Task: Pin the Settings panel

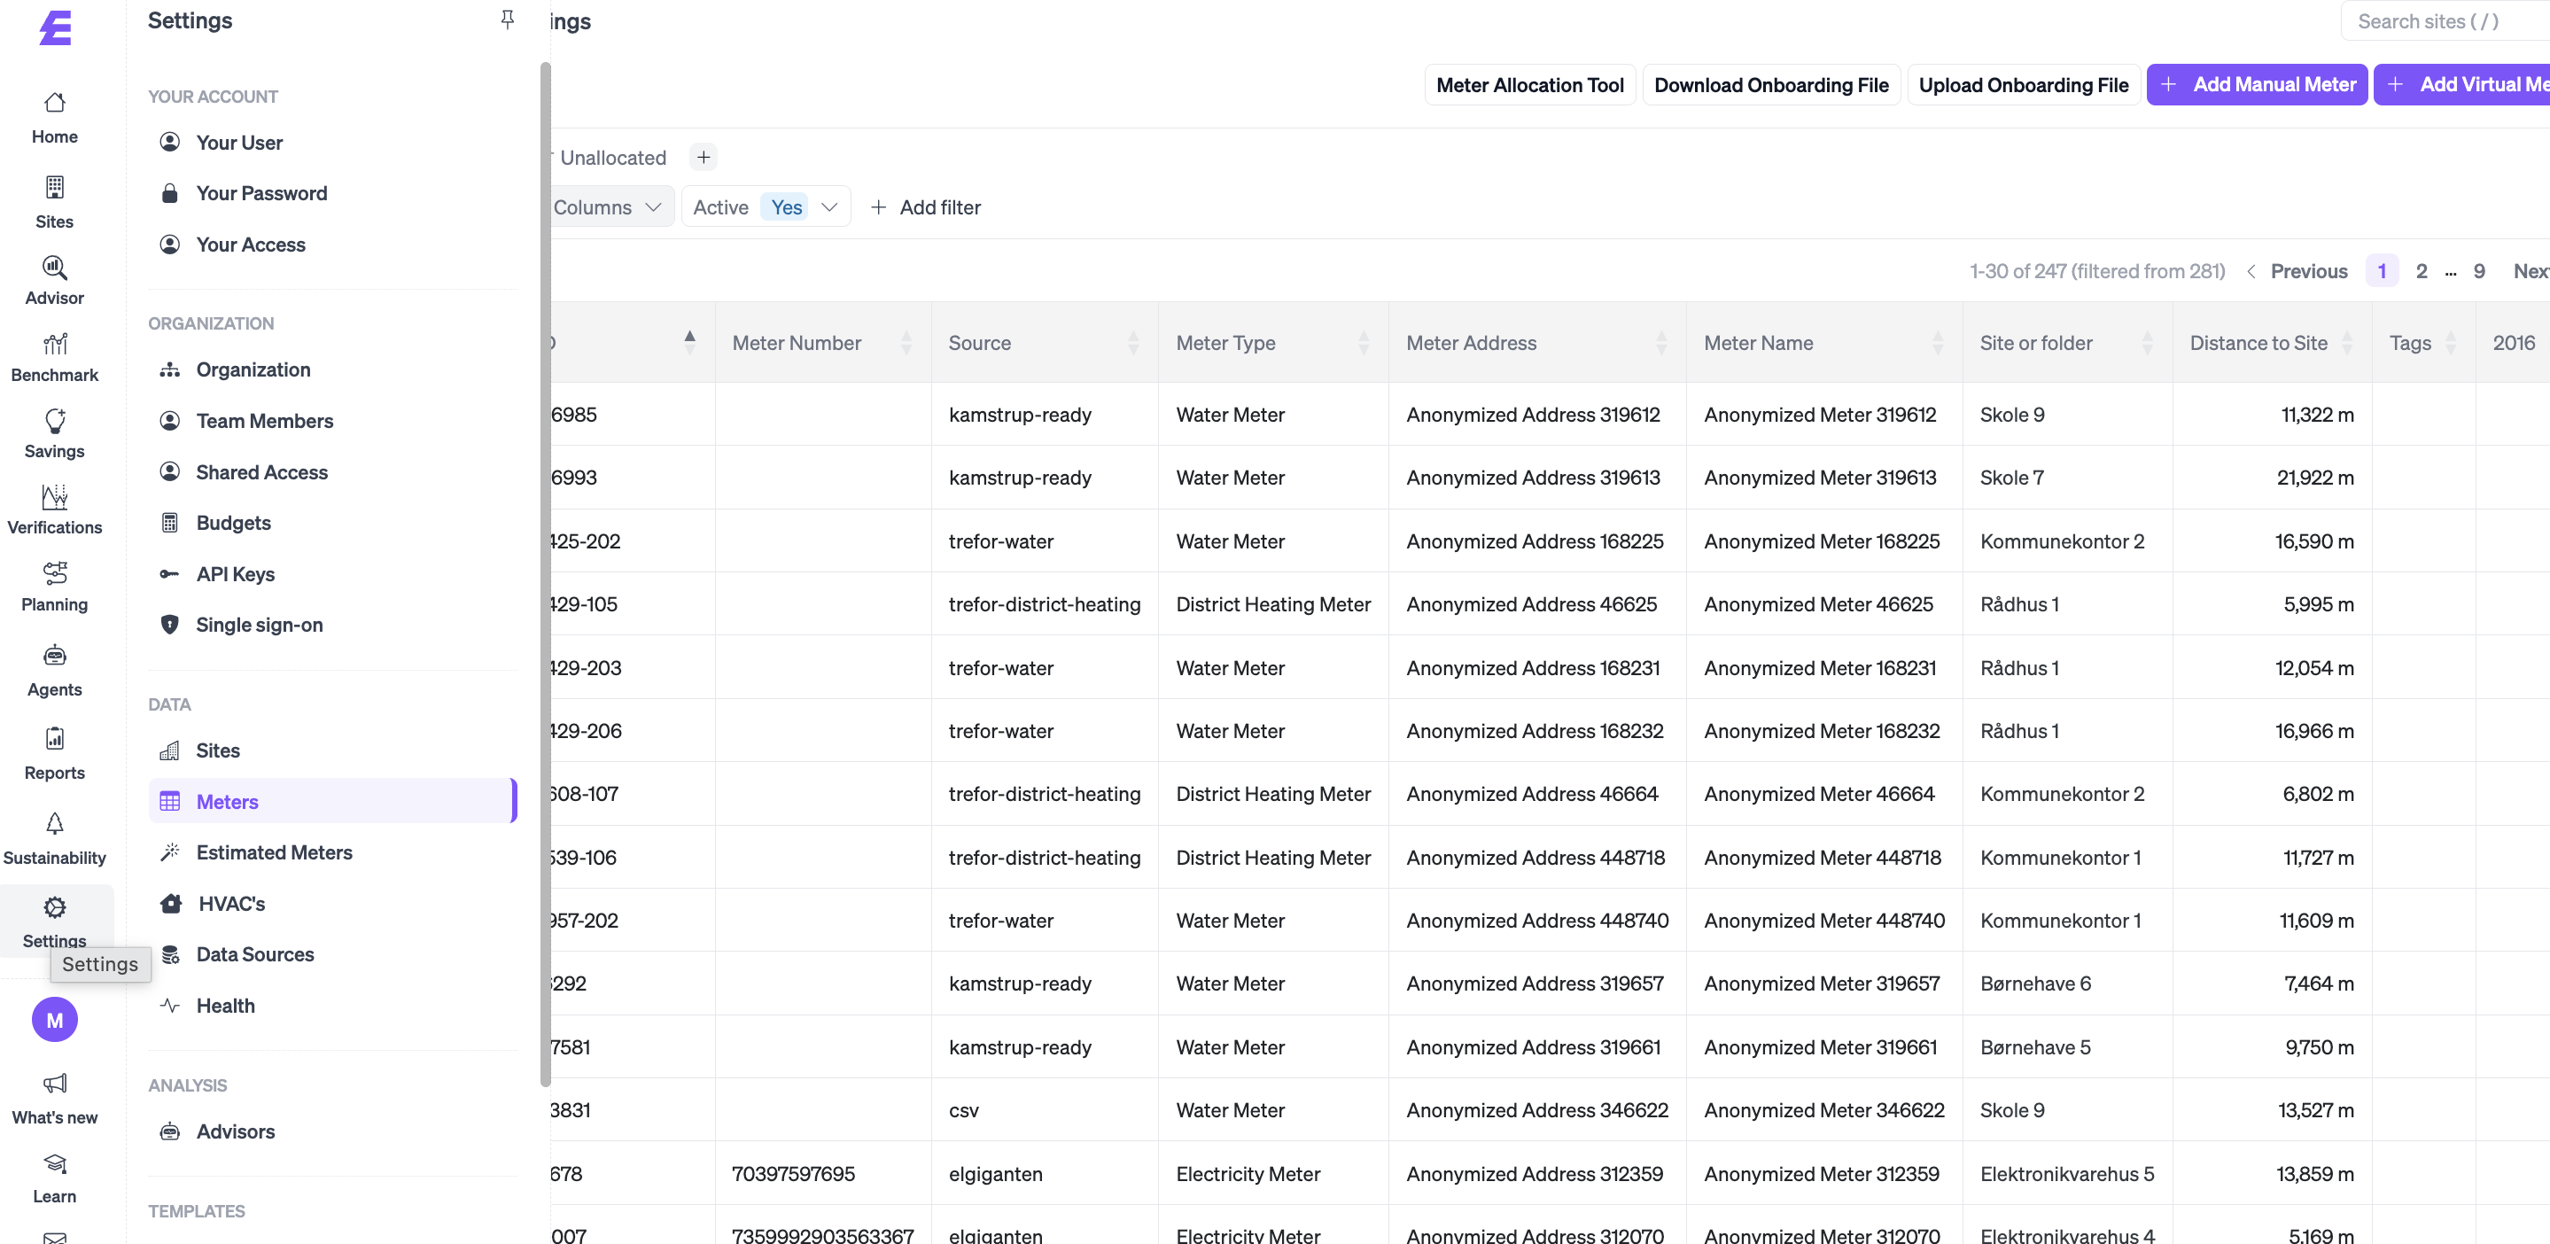Action: (x=507, y=19)
